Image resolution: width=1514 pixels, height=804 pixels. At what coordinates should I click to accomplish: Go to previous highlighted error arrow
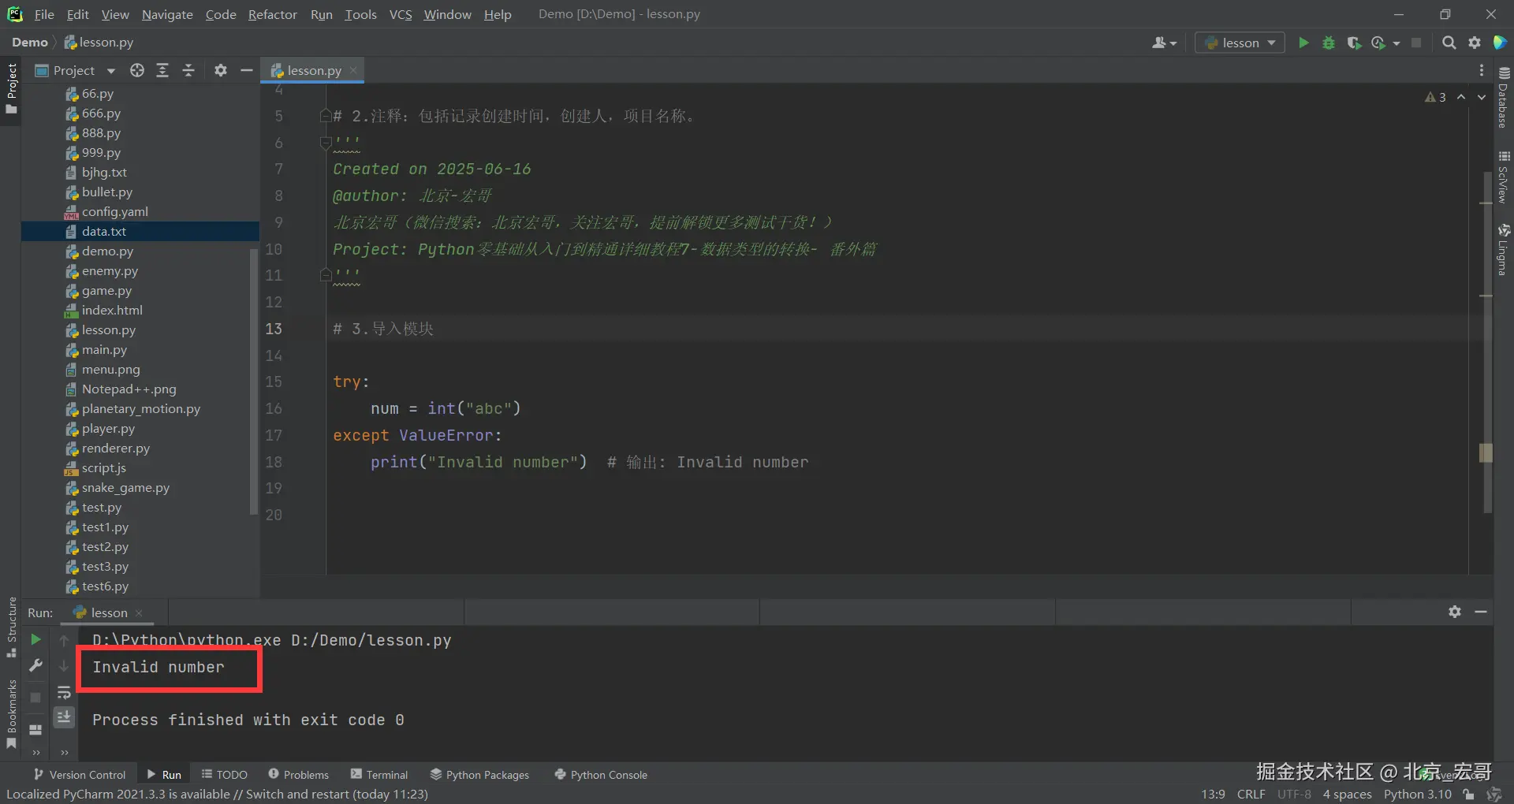coord(1461,97)
